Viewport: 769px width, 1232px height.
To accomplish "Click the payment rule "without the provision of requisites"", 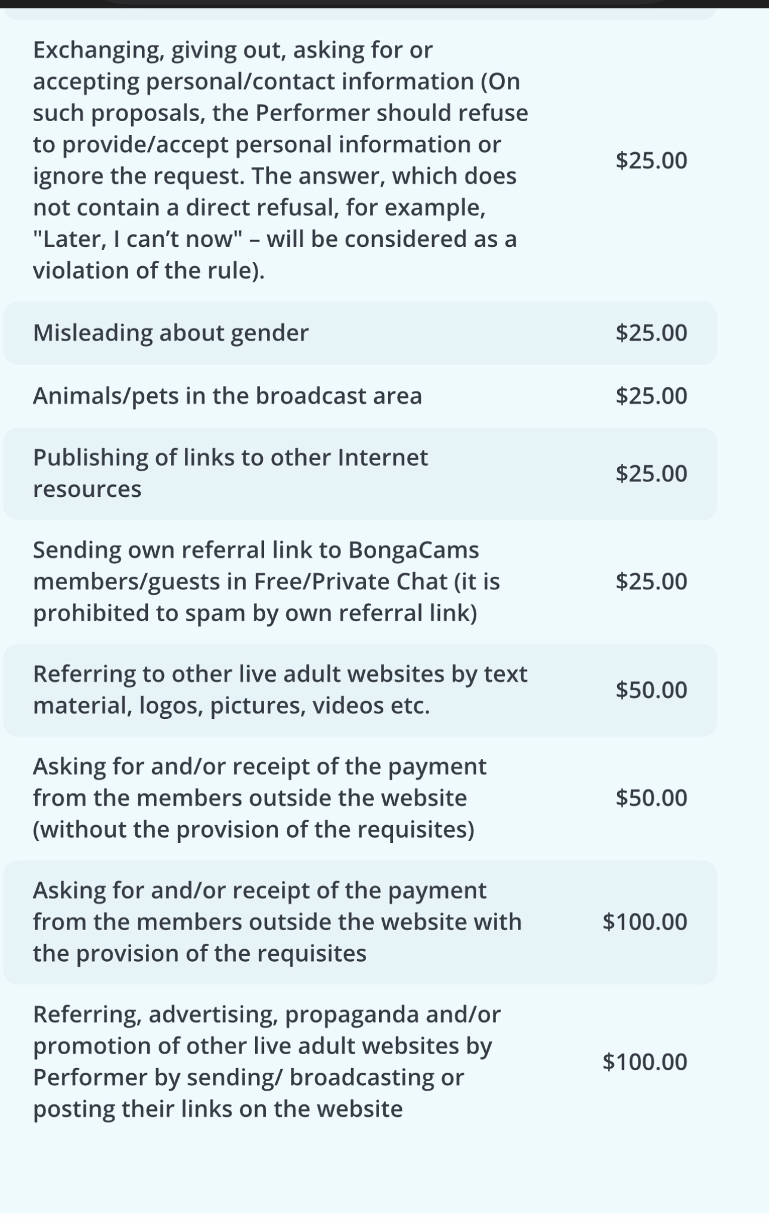I will 259,798.
